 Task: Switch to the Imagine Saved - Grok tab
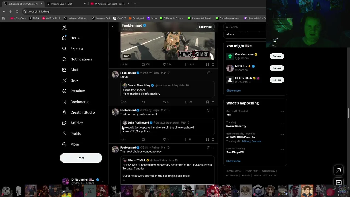pyautogui.click(x=66, y=4)
